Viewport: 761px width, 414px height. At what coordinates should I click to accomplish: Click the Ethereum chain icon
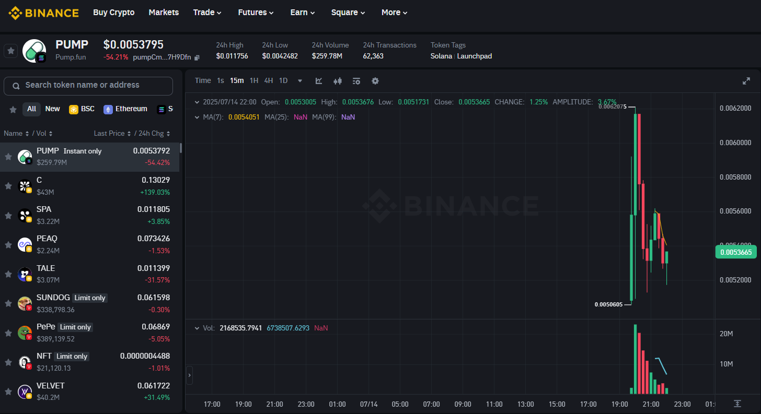(x=108, y=109)
